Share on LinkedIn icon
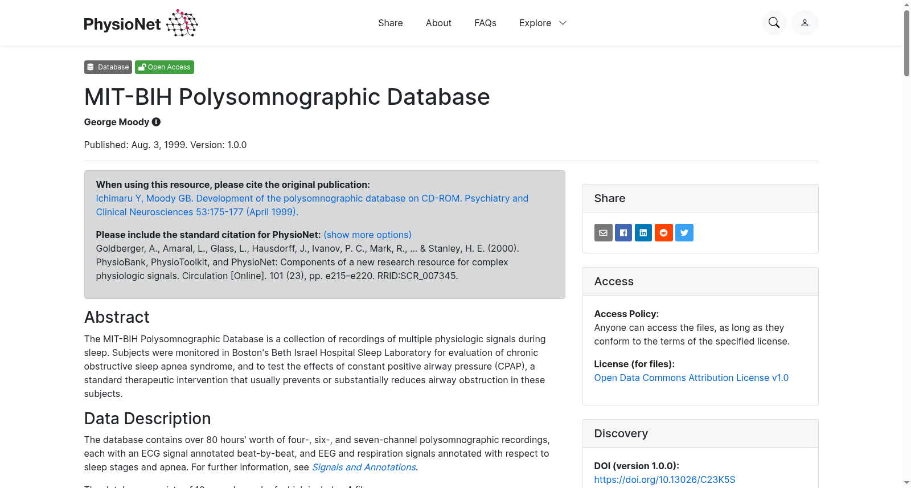The image size is (911, 488). [x=643, y=232]
